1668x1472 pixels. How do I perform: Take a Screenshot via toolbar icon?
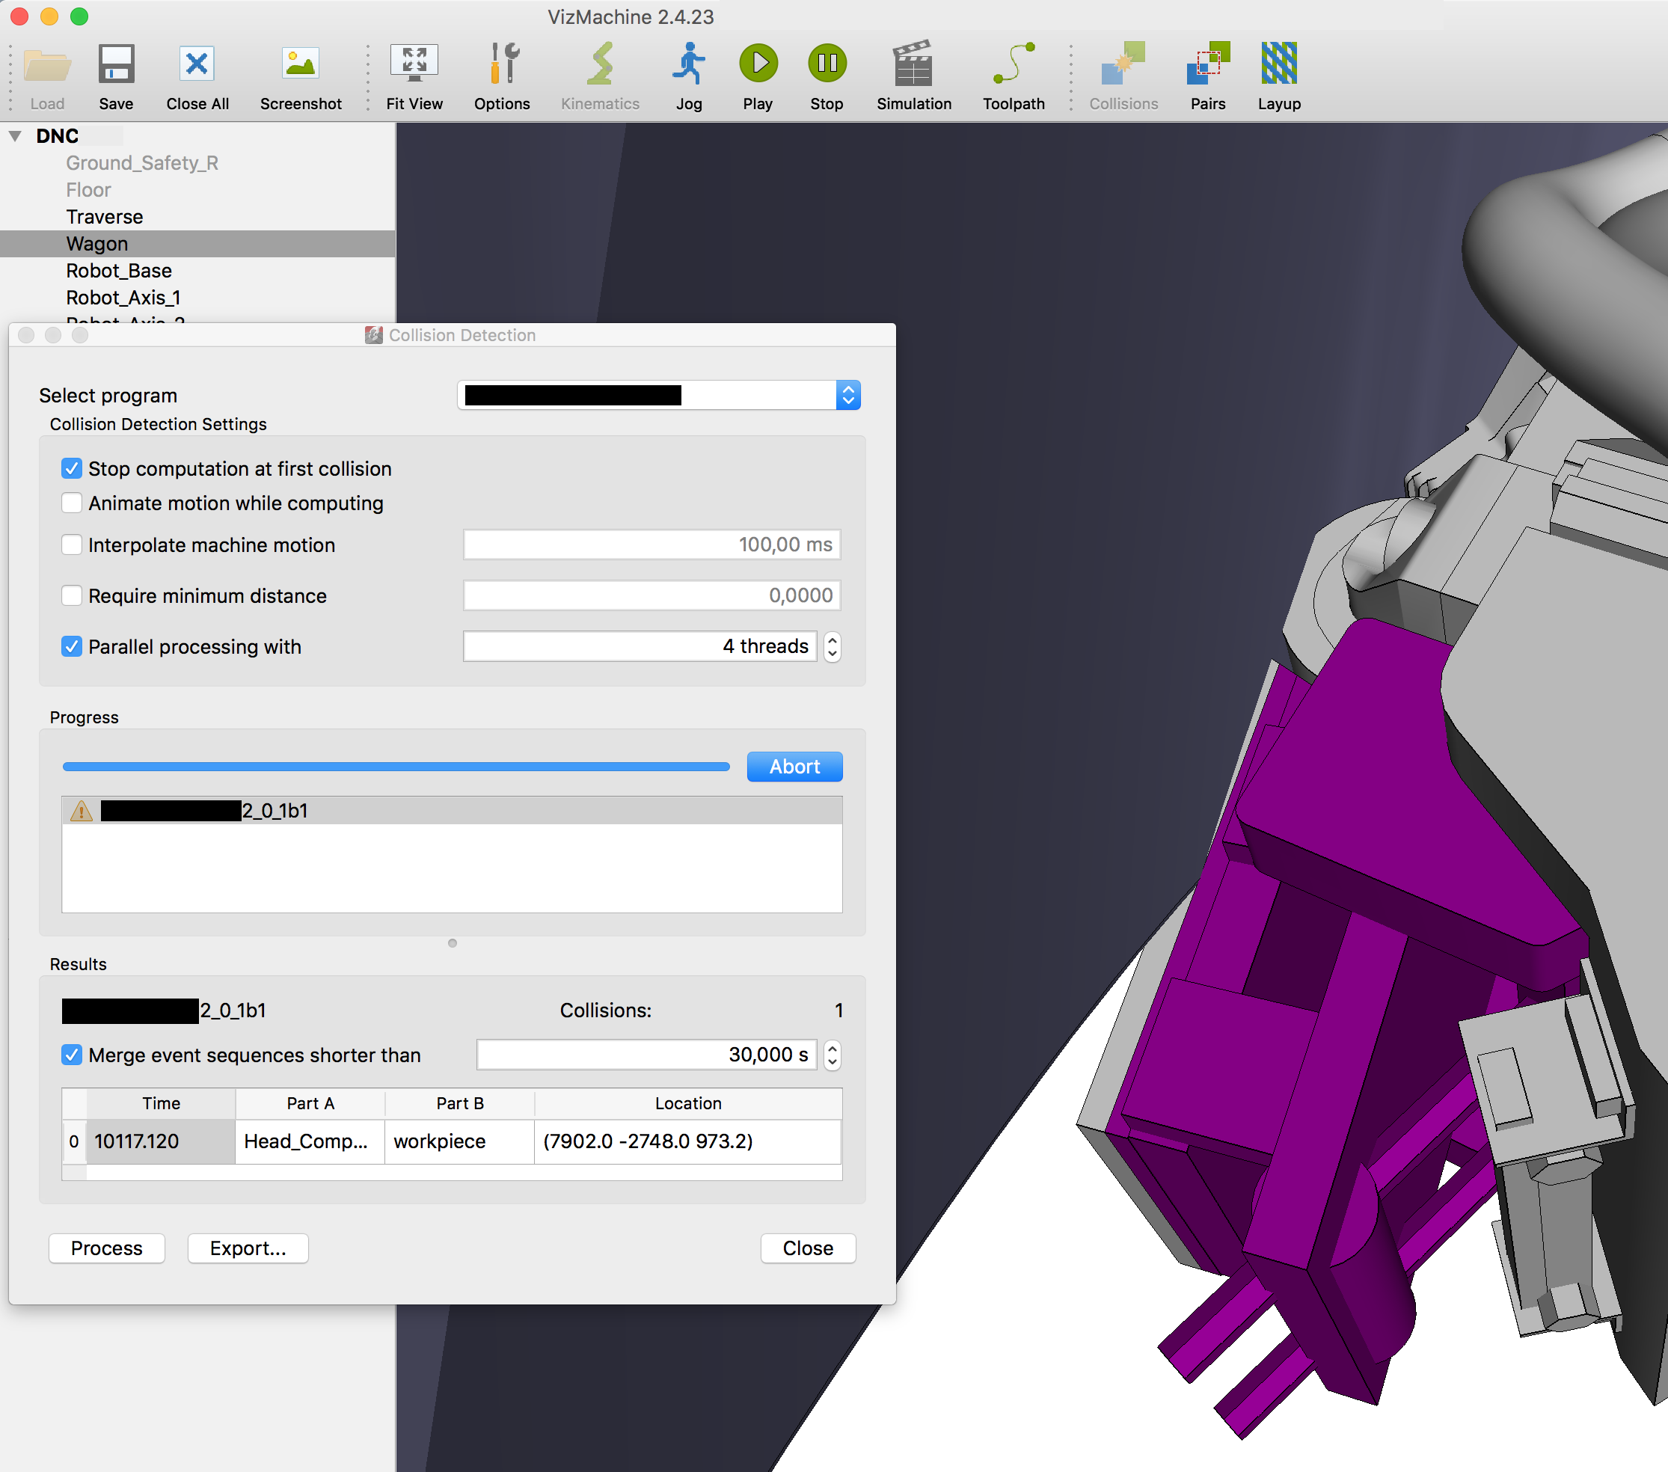[x=300, y=64]
